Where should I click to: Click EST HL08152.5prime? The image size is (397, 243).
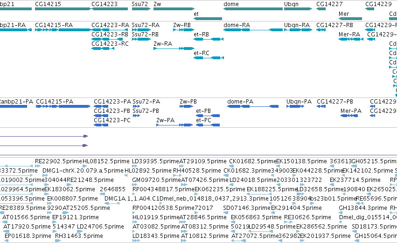(85, 166)
